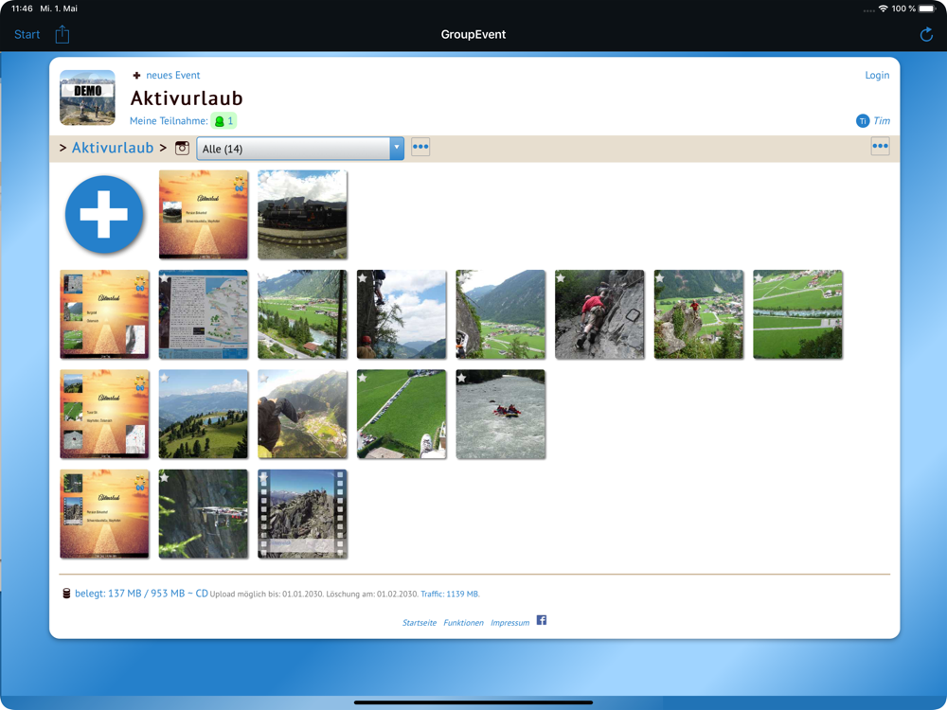The width and height of the screenshot is (947, 710).
Task: Click the Facebook icon in footer
Action: 542,620
